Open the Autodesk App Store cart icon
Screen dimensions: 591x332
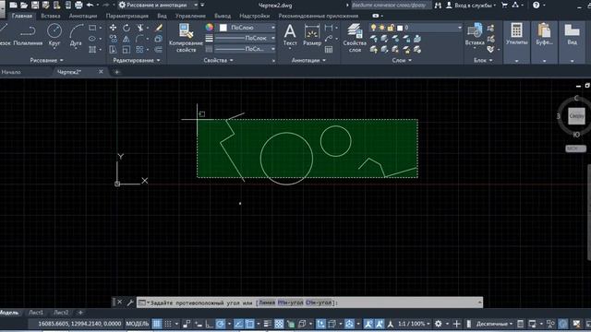pyautogui.click(x=504, y=6)
